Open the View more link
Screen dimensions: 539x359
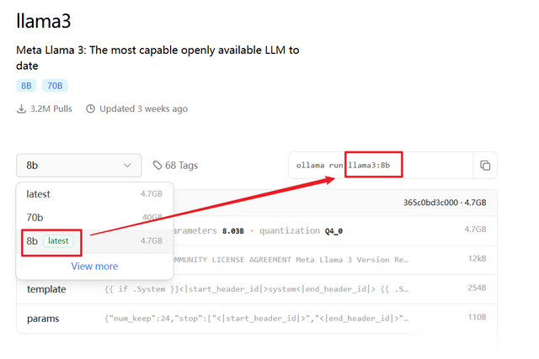pos(94,267)
